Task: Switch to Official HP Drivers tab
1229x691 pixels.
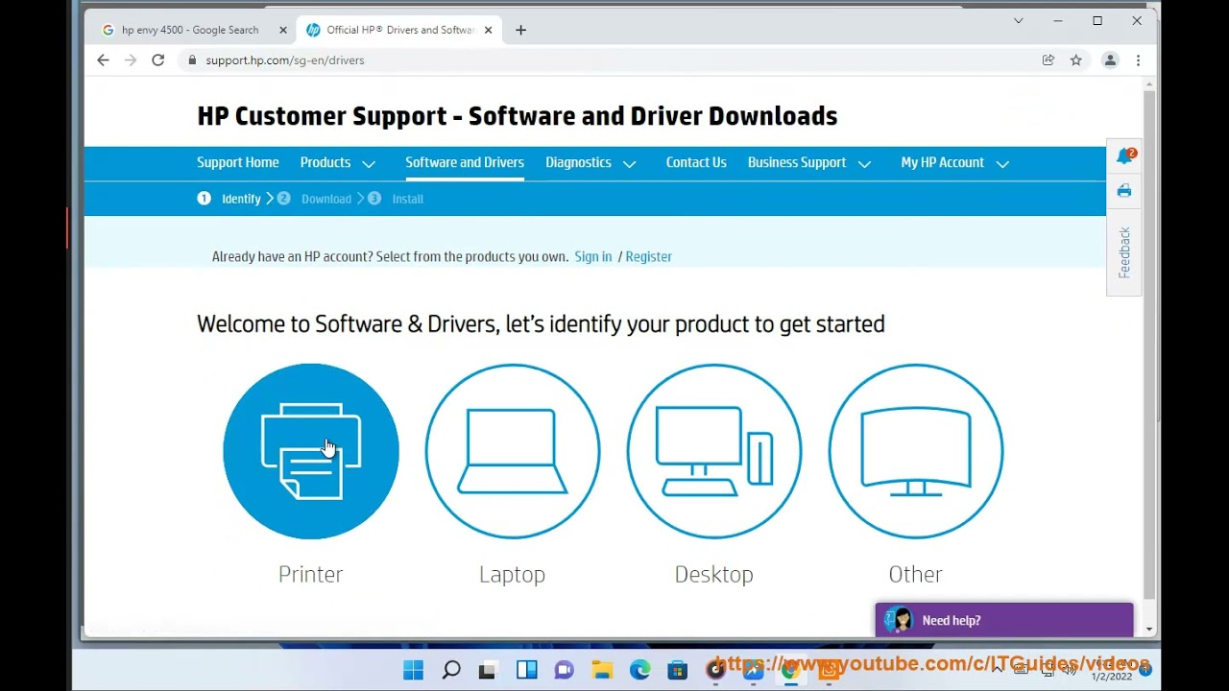Action: (400, 30)
